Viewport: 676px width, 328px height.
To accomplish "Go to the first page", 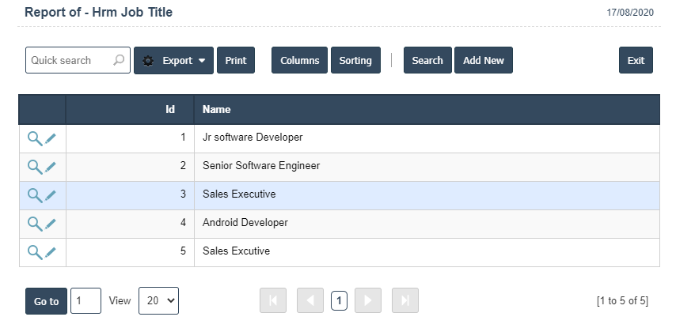I will click(x=273, y=300).
